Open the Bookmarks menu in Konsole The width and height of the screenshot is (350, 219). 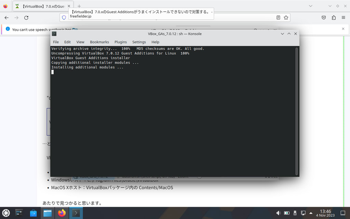(99, 42)
